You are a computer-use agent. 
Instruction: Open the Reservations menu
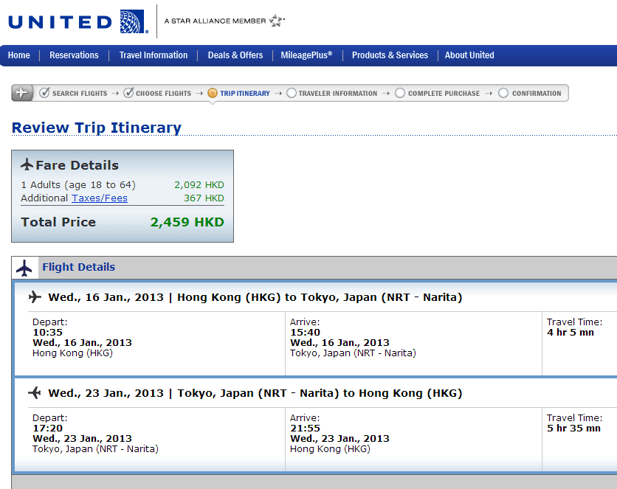[x=74, y=55]
